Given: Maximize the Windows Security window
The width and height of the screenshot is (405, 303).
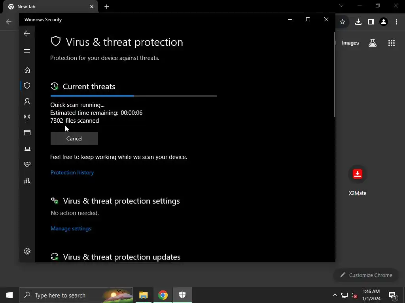Looking at the screenshot, I should [308, 20].
